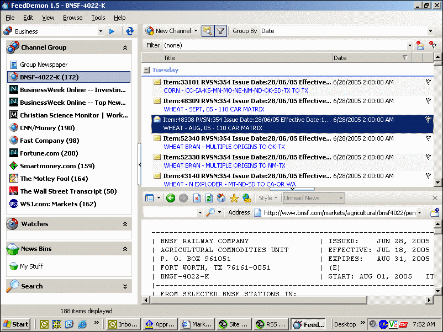Open the Help menu

[119, 18]
